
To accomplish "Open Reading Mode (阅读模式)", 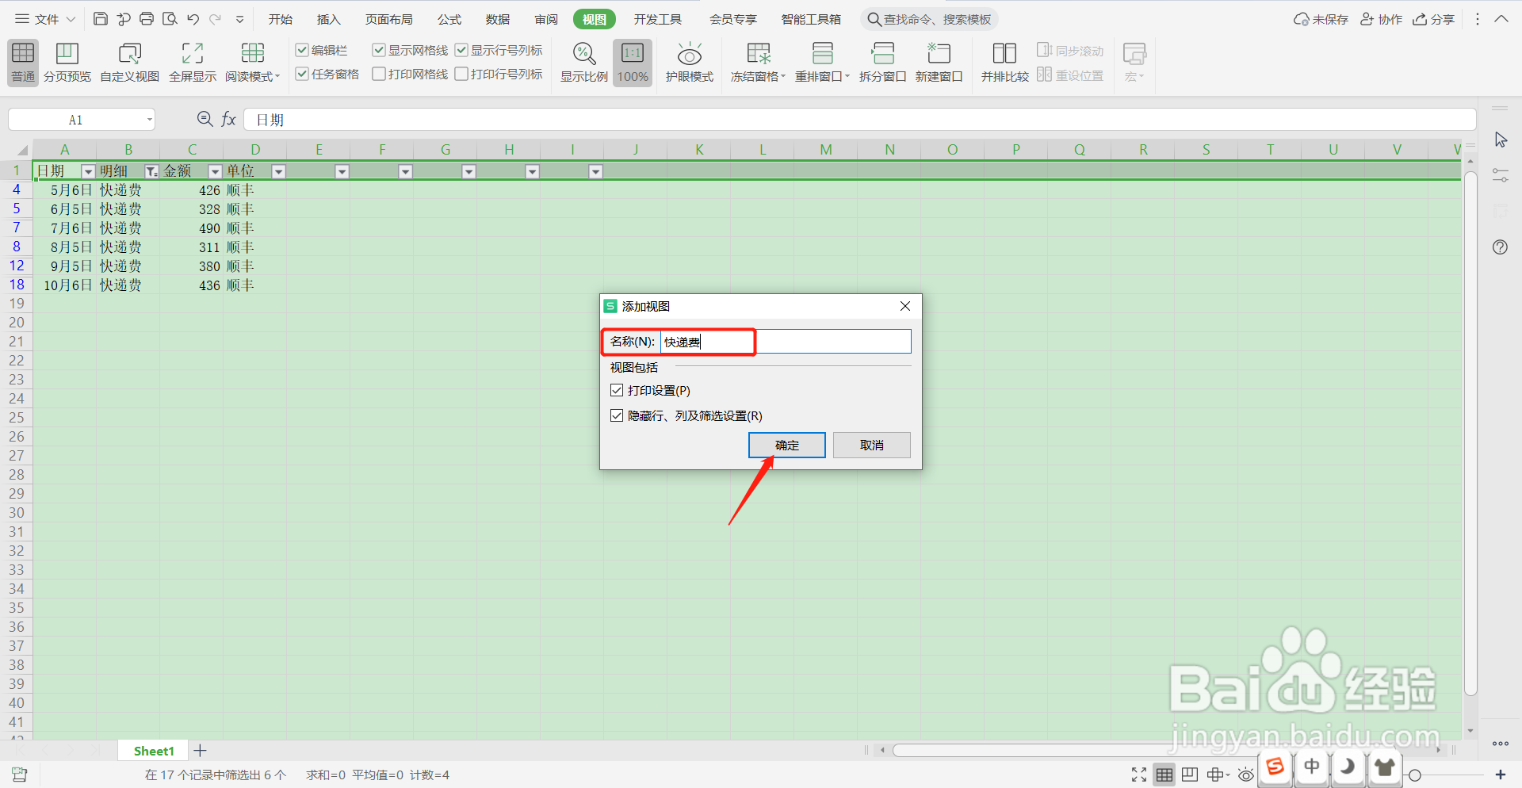I will pos(253,62).
